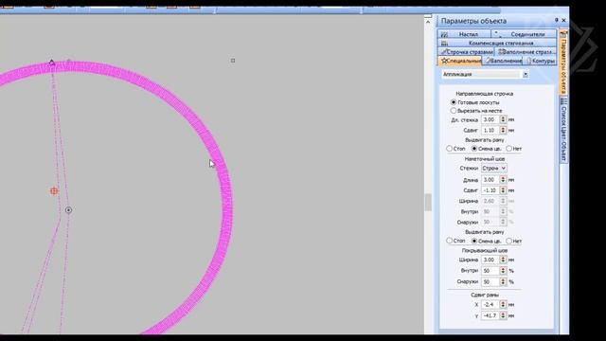Open the Заполнение страз tab
Screen dimensions: 606x341
pos(526,52)
